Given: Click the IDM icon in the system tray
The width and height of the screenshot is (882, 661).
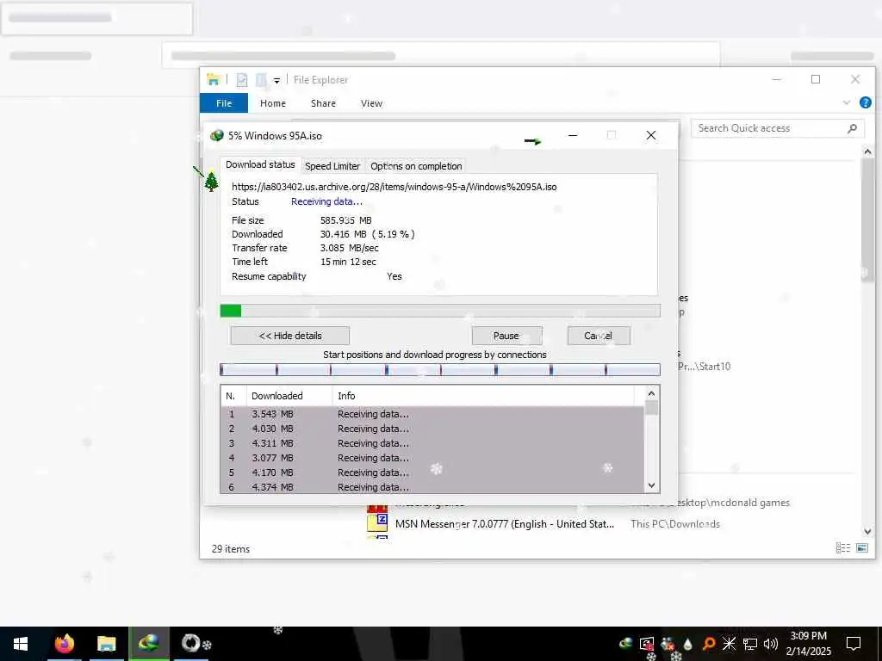Looking at the screenshot, I should point(625,644).
